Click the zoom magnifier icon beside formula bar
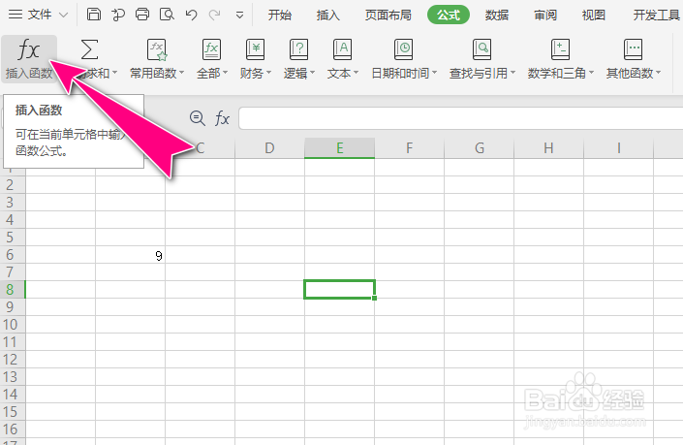Screen dimensions: 683x445 tap(198, 118)
